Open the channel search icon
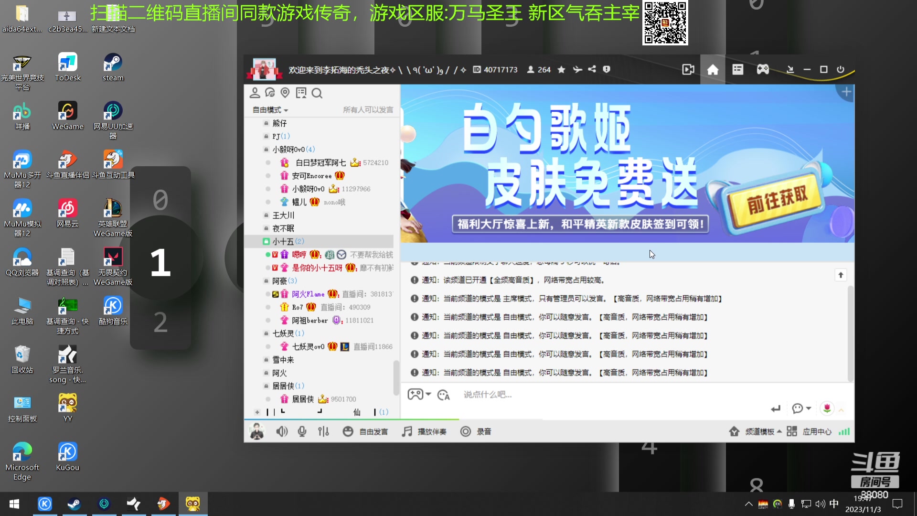 (x=317, y=93)
